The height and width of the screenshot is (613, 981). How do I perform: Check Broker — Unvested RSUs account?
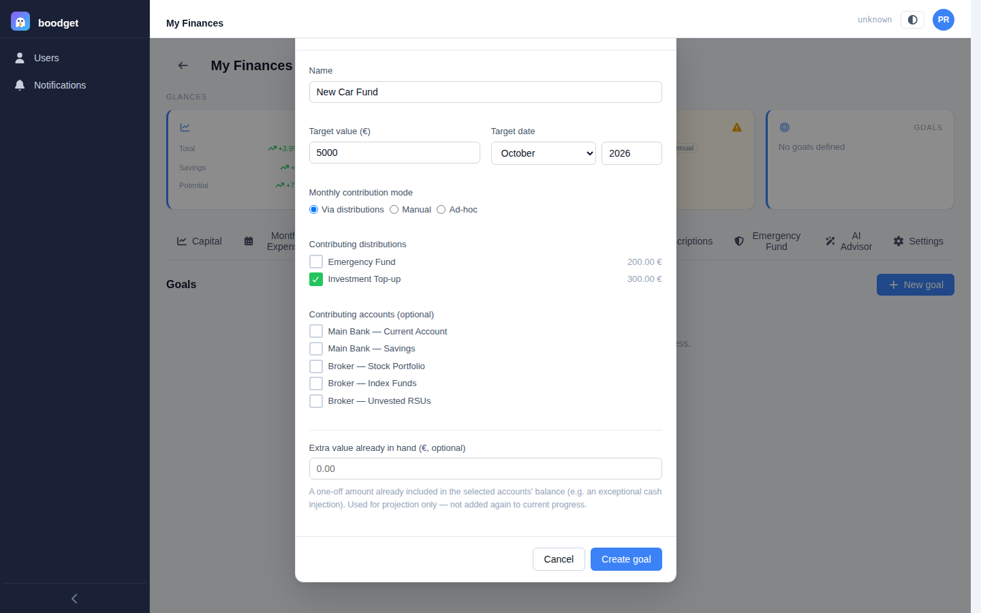(316, 401)
